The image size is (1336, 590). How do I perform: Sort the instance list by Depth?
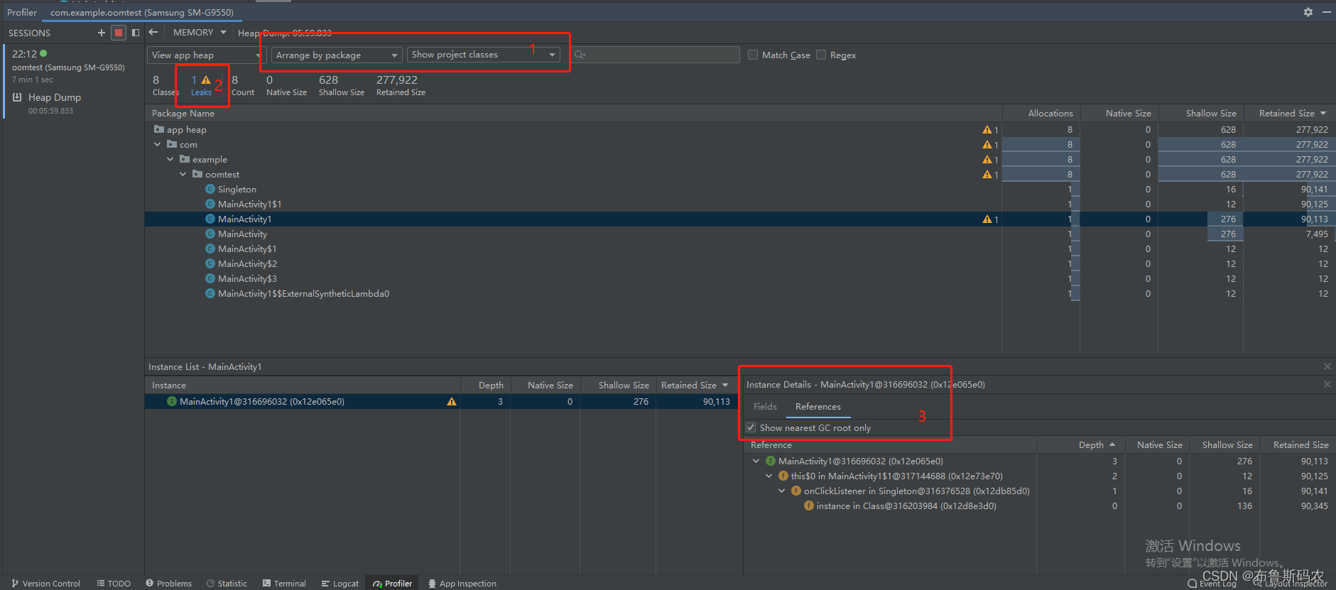tap(486, 386)
